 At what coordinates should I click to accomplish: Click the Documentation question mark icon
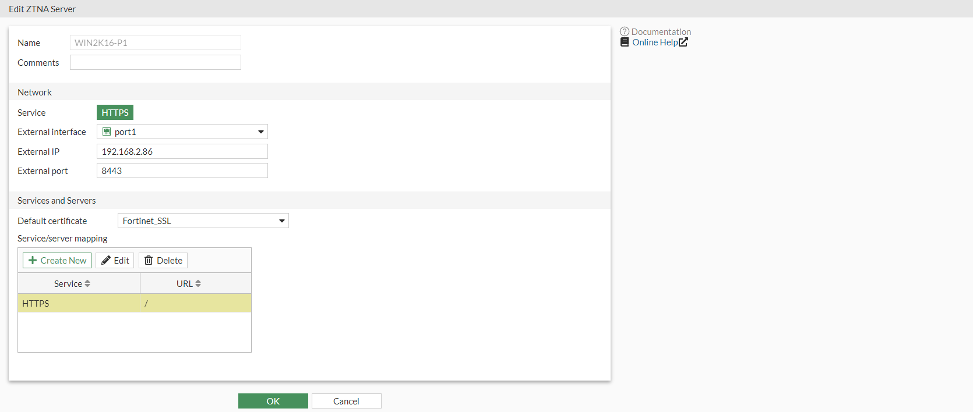point(625,31)
